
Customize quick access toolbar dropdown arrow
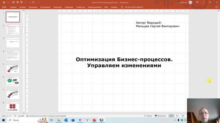point(39,2)
